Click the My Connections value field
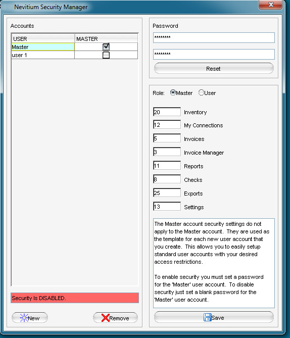290x338 pixels. click(x=167, y=125)
